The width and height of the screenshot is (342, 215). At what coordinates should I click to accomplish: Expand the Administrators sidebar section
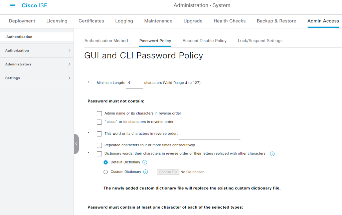[37, 64]
